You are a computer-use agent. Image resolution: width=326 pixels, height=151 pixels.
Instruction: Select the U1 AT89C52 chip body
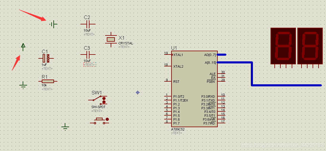194,89
